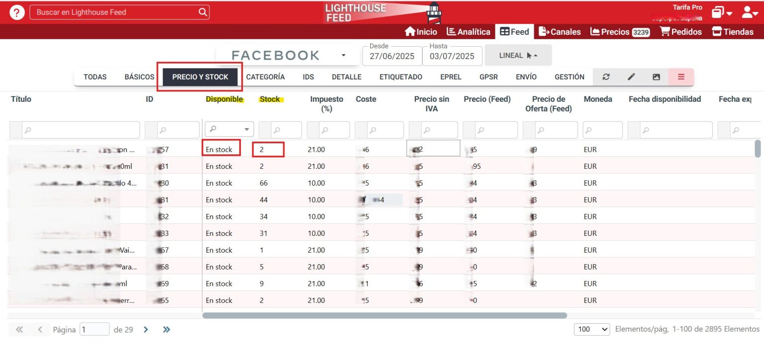Sort by the Coste column header
The image size is (764, 348).
366,99
